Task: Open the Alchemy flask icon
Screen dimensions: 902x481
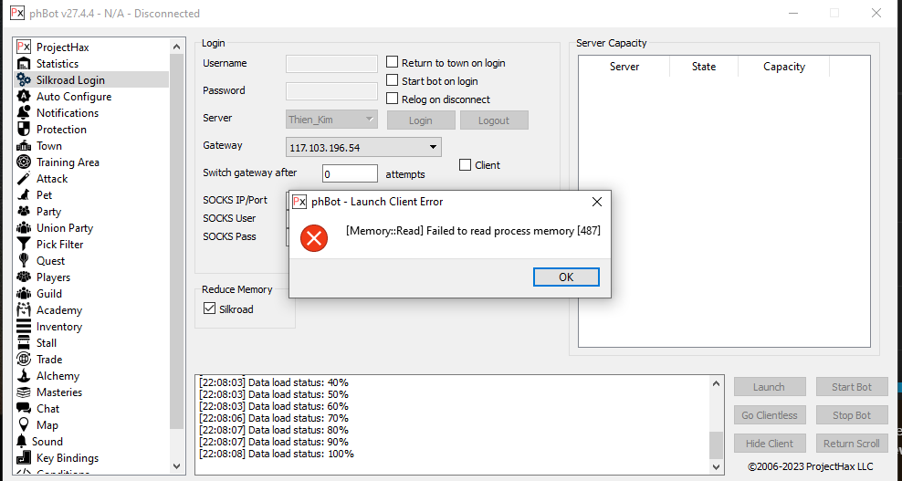Action: pyautogui.click(x=24, y=376)
